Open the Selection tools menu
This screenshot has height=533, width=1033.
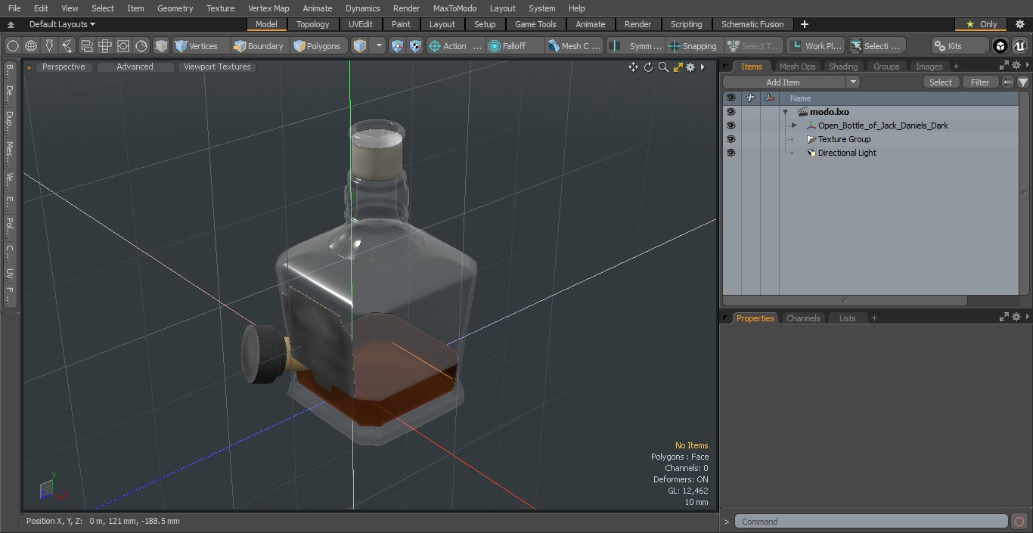tap(876, 46)
